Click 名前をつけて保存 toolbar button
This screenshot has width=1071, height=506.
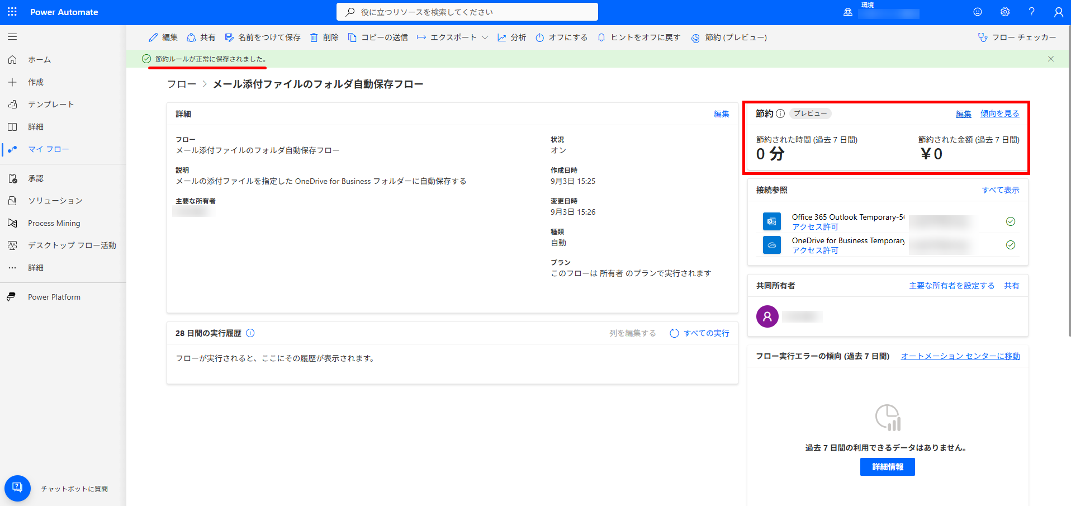click(263, 37)
